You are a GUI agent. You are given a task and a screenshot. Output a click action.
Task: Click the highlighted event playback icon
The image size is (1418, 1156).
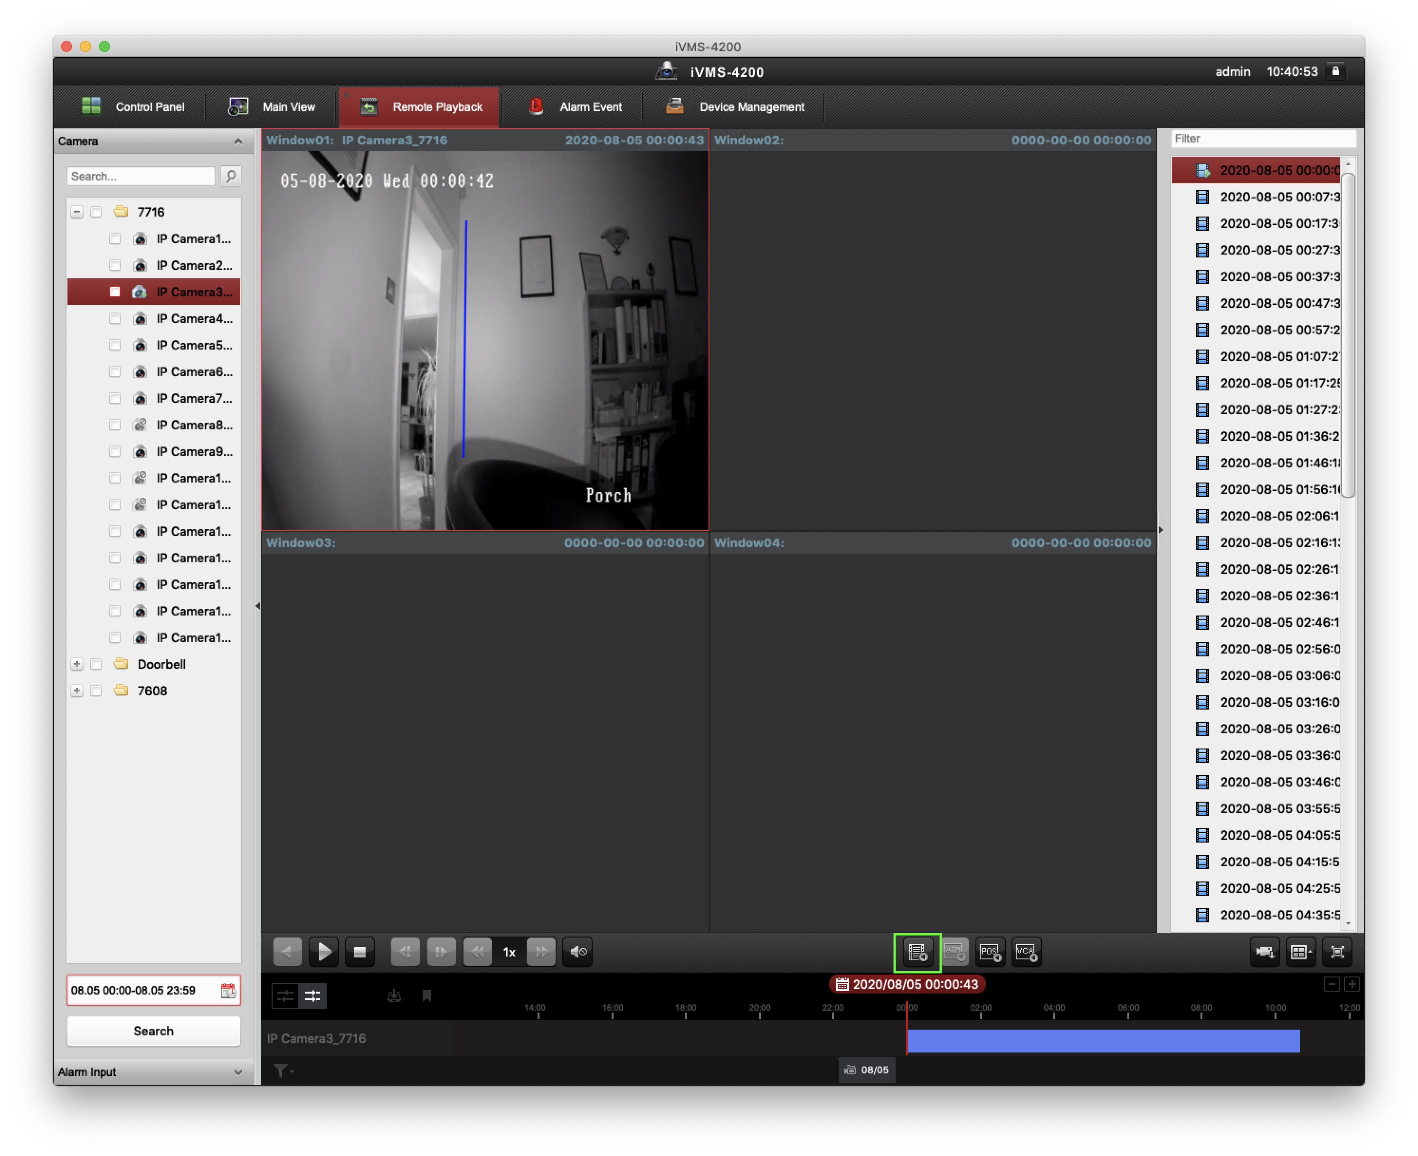pyautogui.click(x=917, y=952)
